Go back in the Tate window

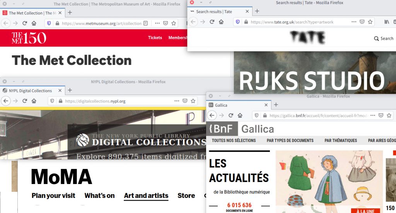[193, 22]
